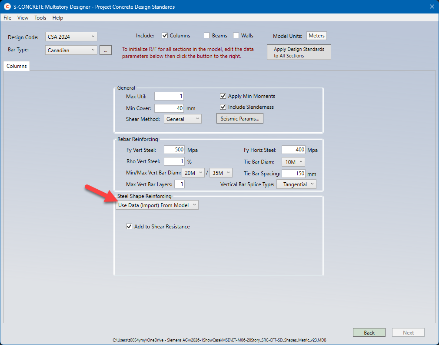Click the Fy Vert Steel field
Screen dimensions: 439x345
174,150
